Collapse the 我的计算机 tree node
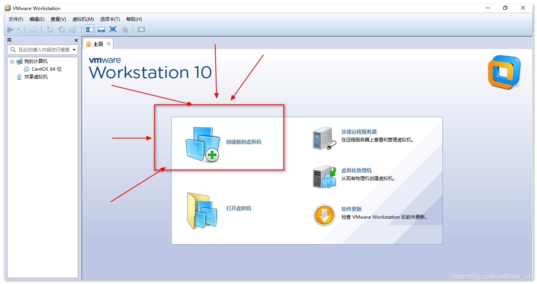The height and width of the screenshot is (284, 537). tap(12, 61)
